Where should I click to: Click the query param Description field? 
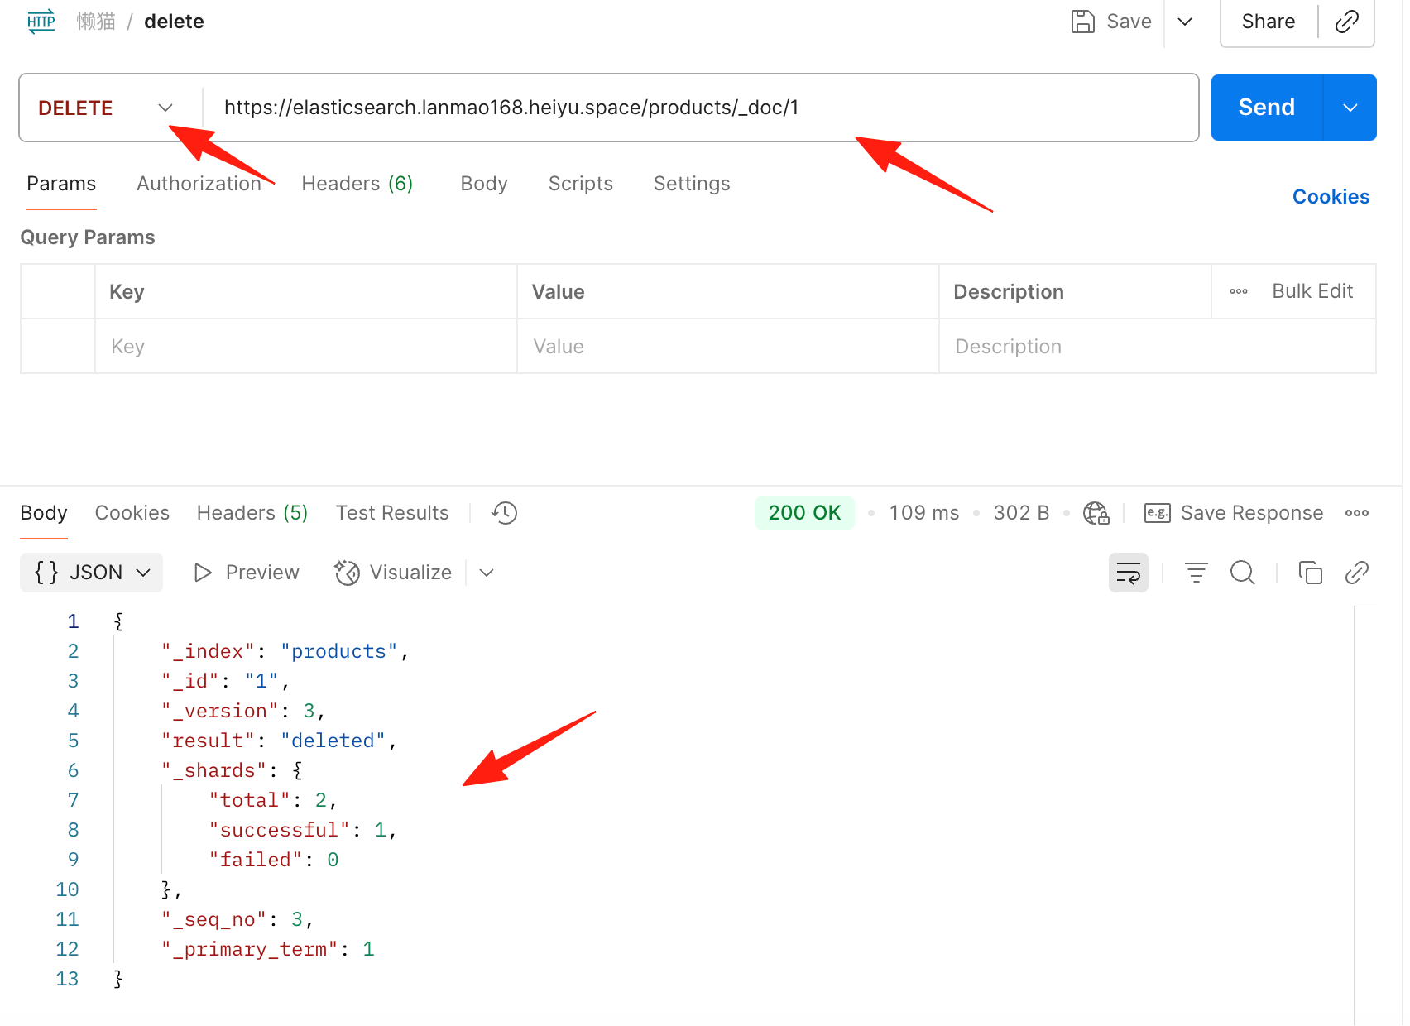click(1157, 347)
